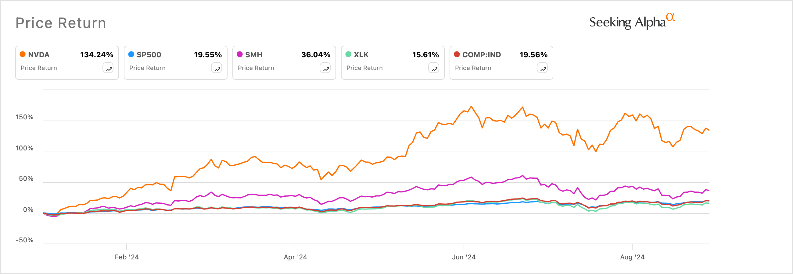Viewport: 793px width, 274px height.
Task: Click the COMP:IND trend chart icon
Action: 542,68
